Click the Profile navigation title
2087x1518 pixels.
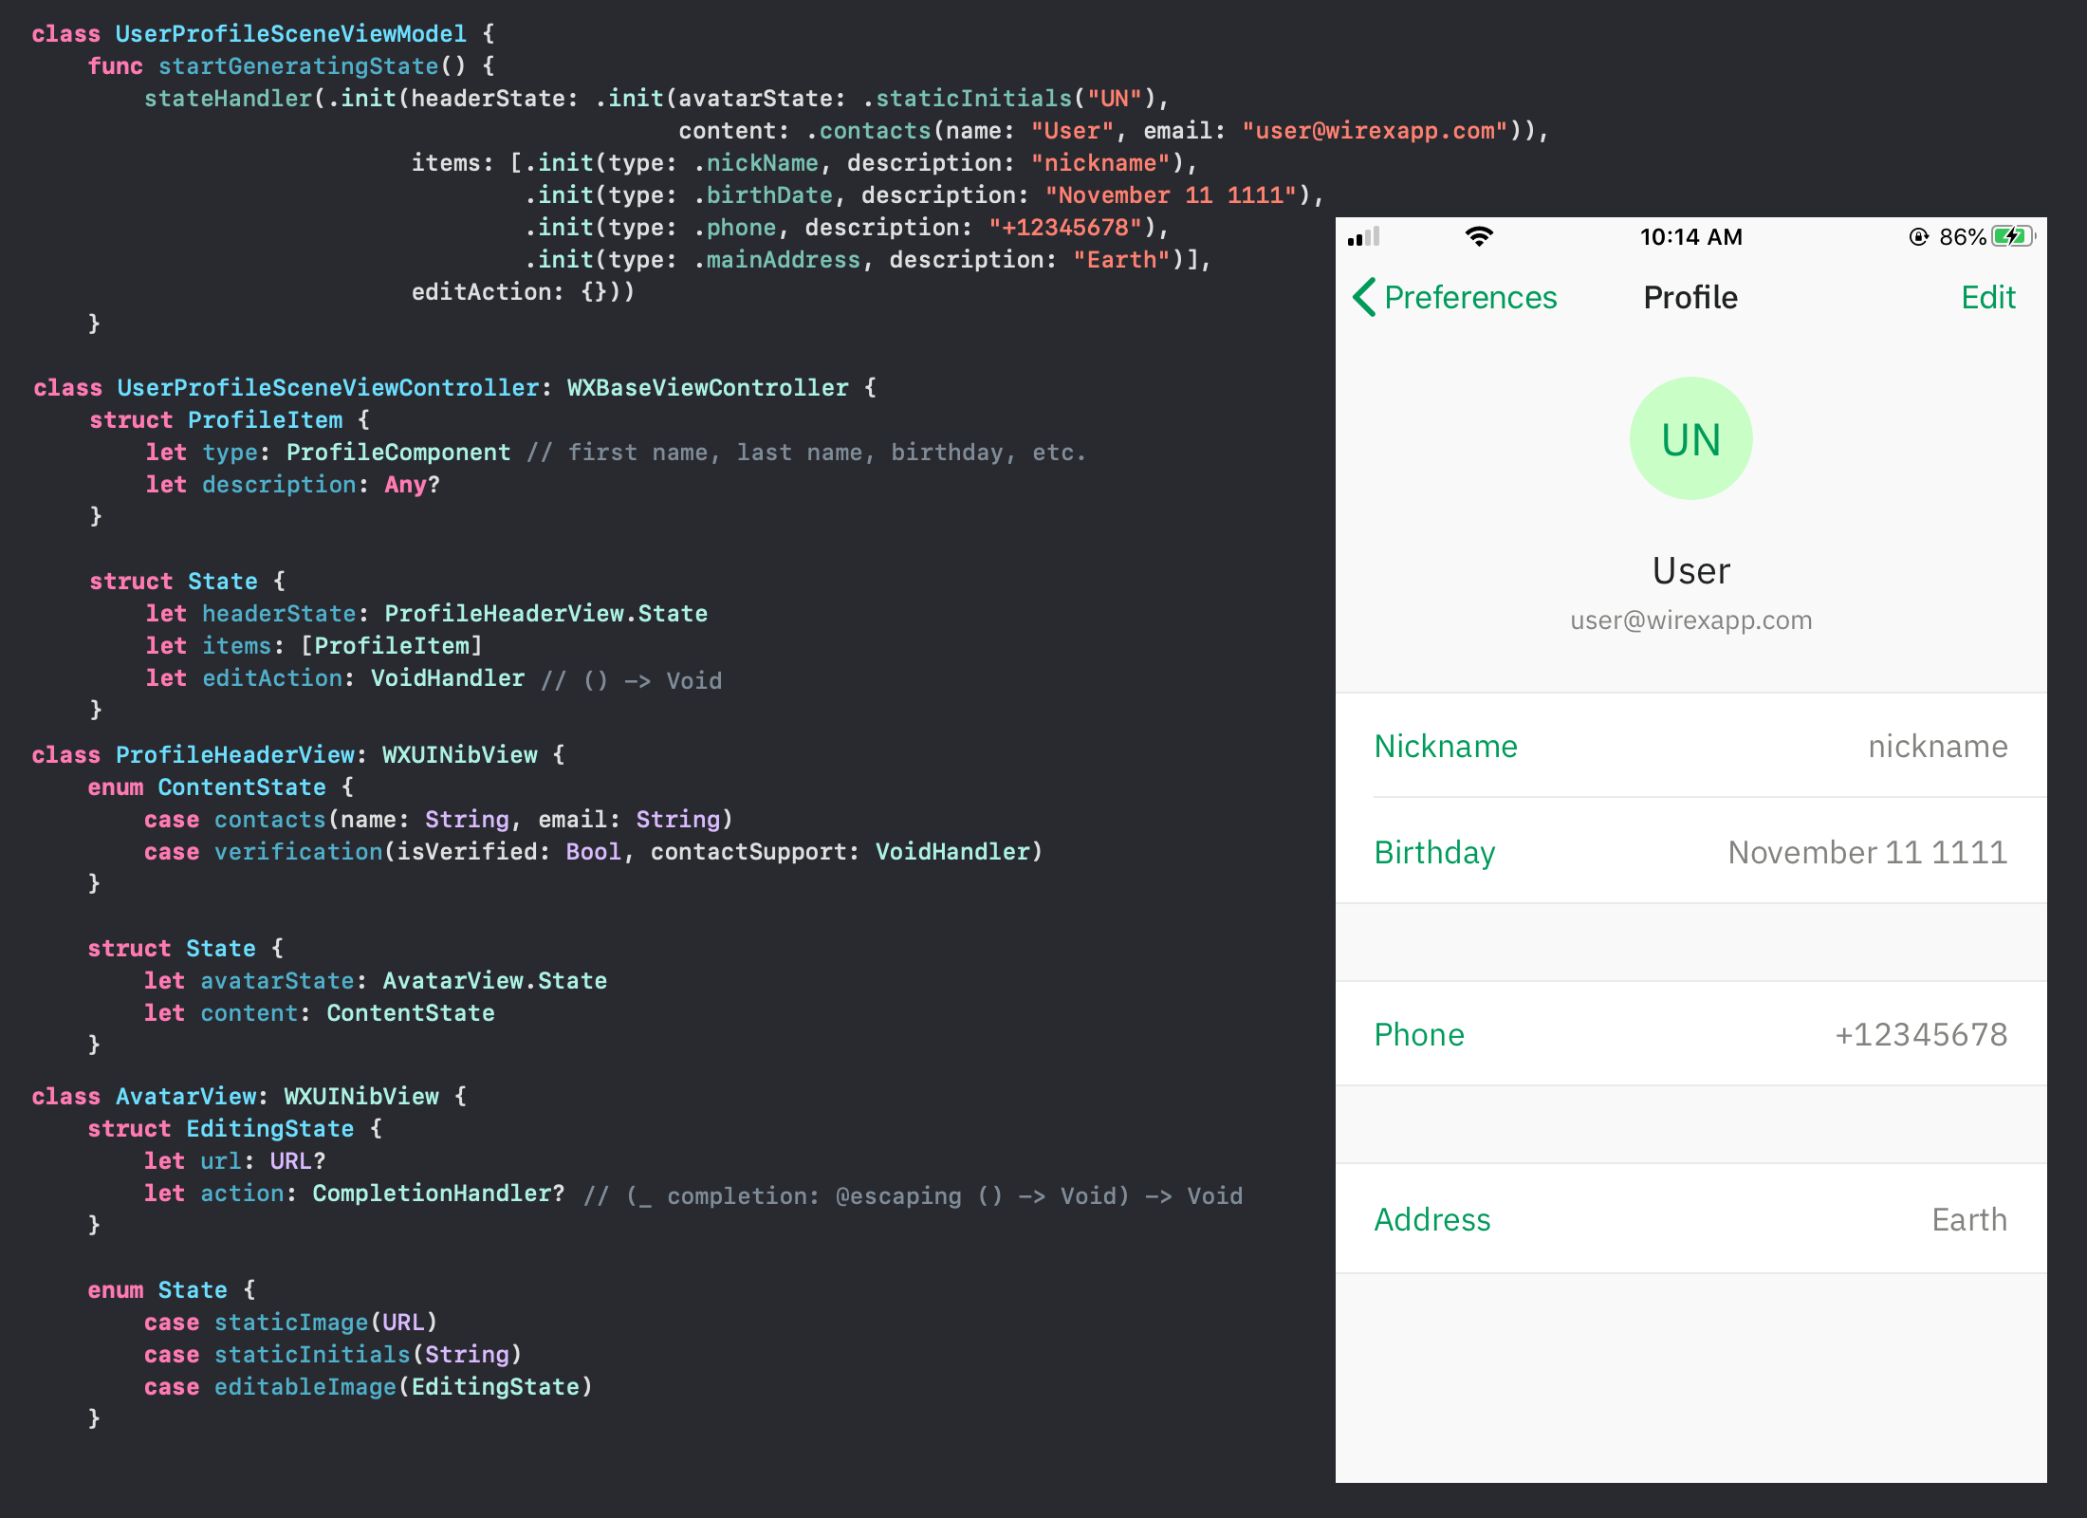coord(1690,298)
